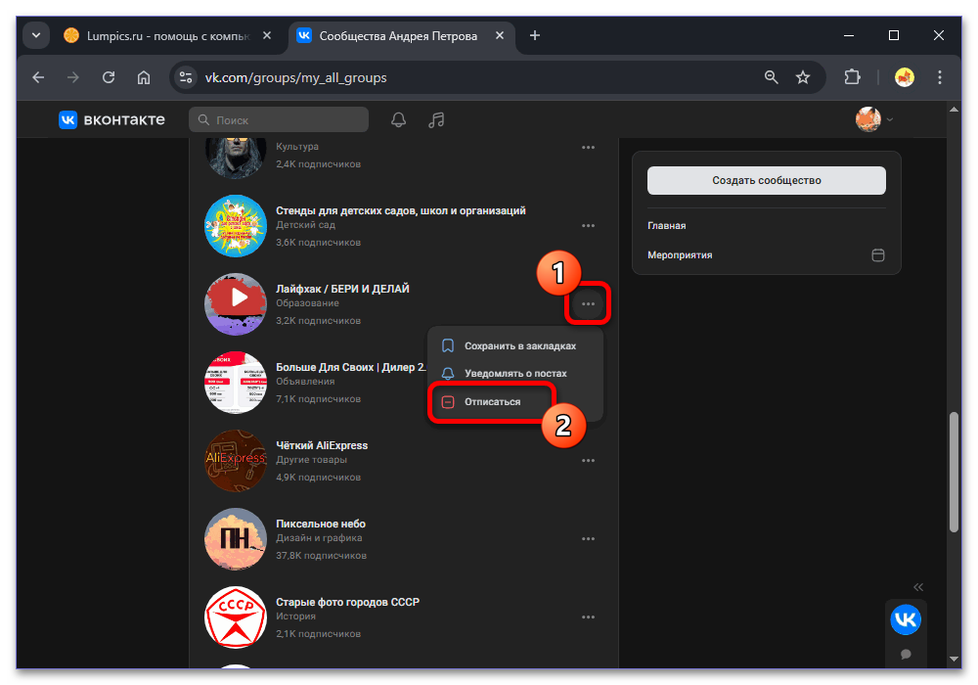Screen dimensions: 978x685
Task: Click the zoom magnifier in address bar
Action: [771, 77]
